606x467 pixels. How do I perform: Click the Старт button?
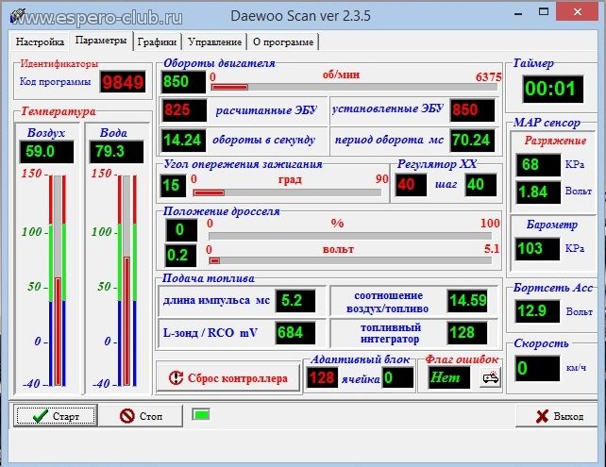(56, 416)
